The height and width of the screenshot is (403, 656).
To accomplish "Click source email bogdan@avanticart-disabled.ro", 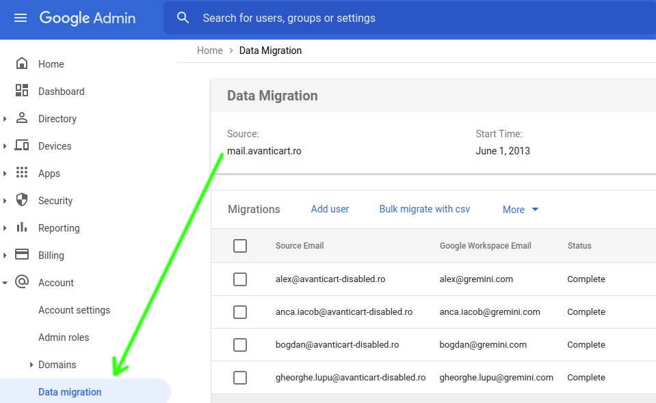I will coord(337,344).
